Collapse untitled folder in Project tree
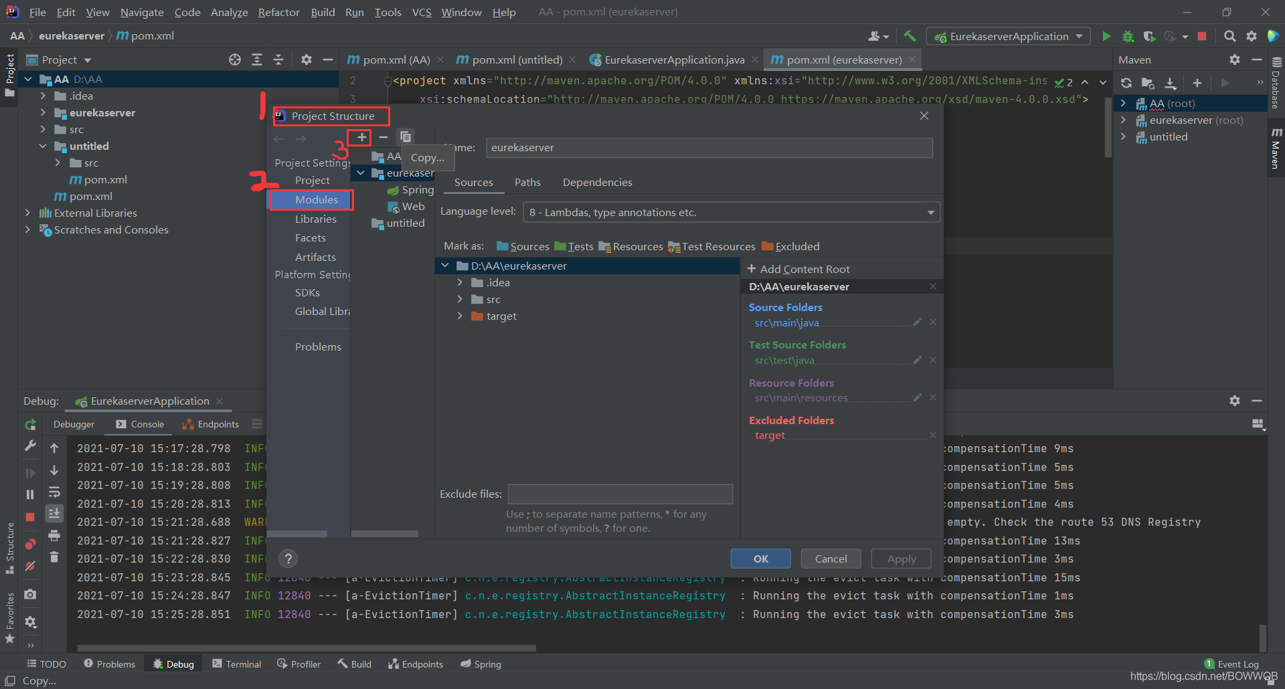Viewport: 1285px width, 689px height. click(43, 146)
